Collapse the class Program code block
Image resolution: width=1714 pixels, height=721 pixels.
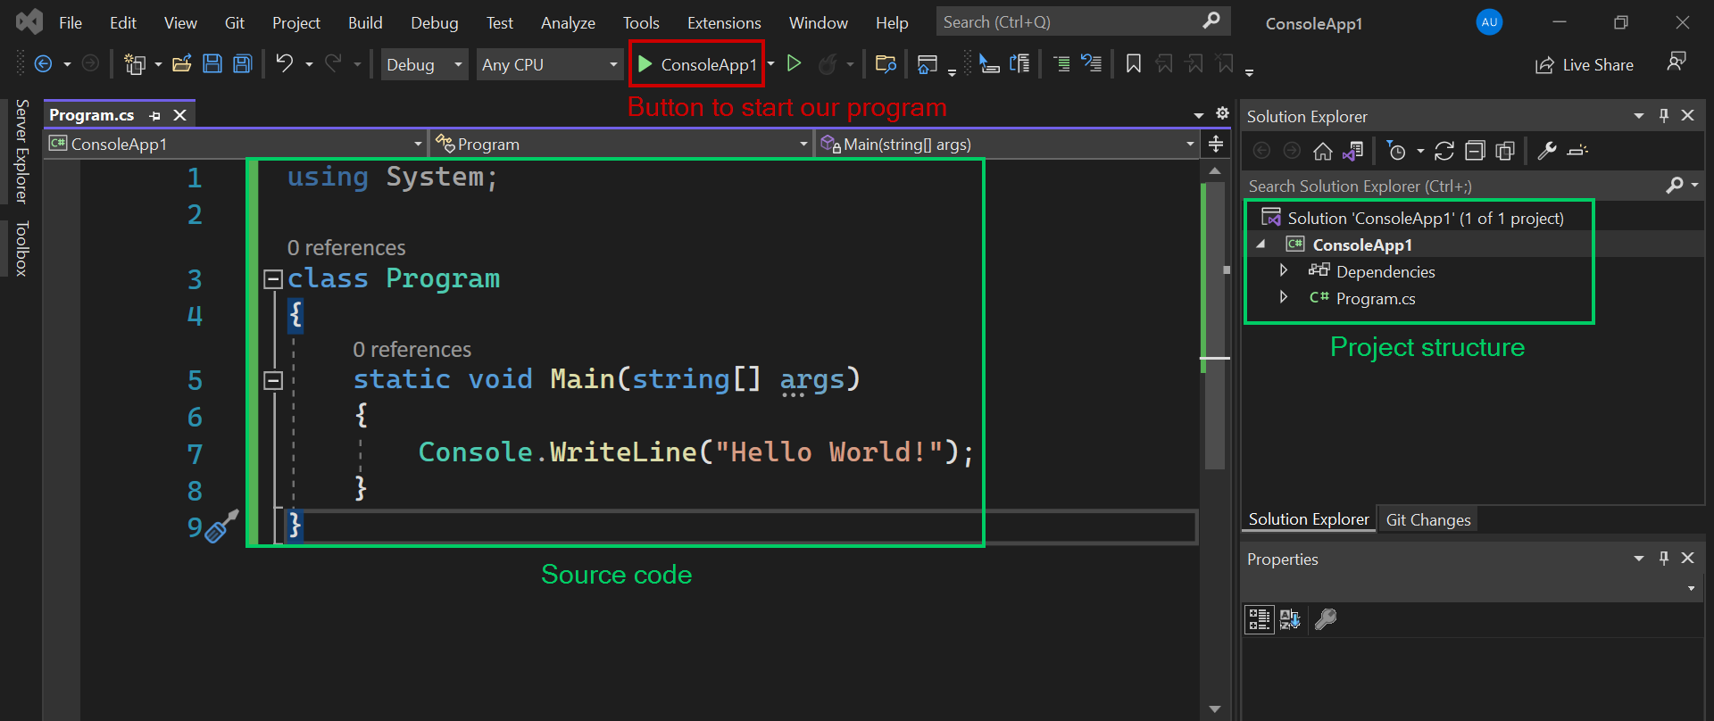click(273, 279)
